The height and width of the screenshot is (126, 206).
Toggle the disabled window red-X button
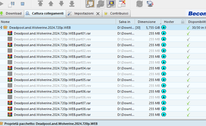tap(122, 4)
